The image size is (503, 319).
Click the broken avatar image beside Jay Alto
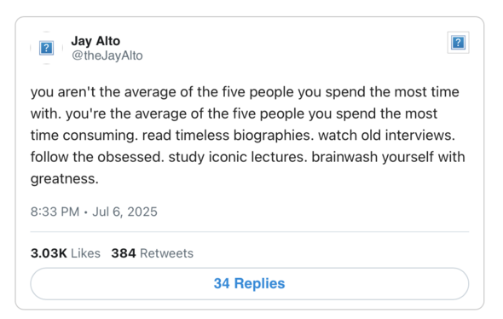47,48
